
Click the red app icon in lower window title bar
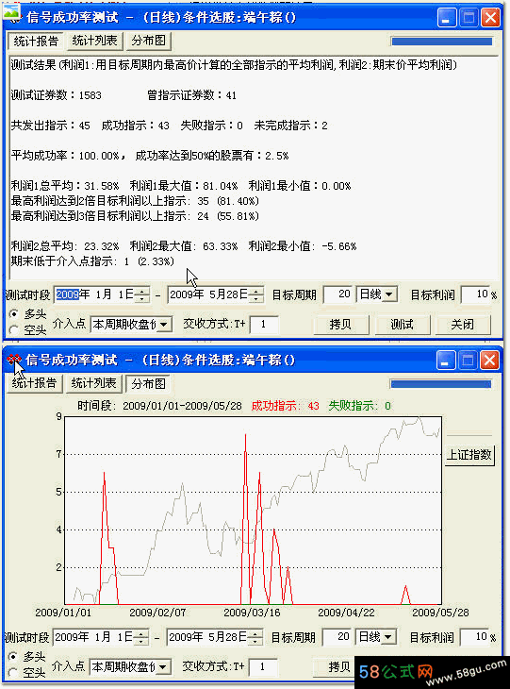point(14,360)
